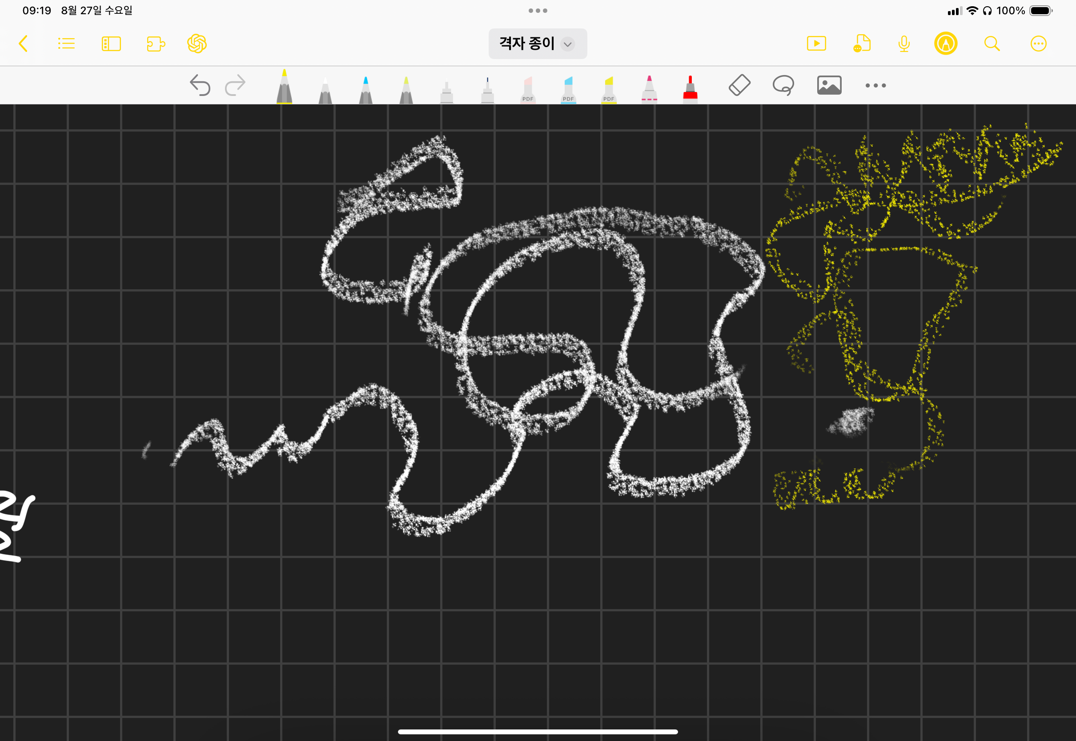Open the add-ons puzzle piece icon
The image size is (1076, 741).
[156, 44]
